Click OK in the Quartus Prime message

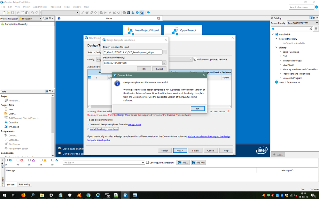198,109
